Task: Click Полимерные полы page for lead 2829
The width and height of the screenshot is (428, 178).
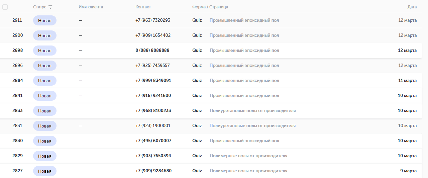Action: (x=248, y=156)
